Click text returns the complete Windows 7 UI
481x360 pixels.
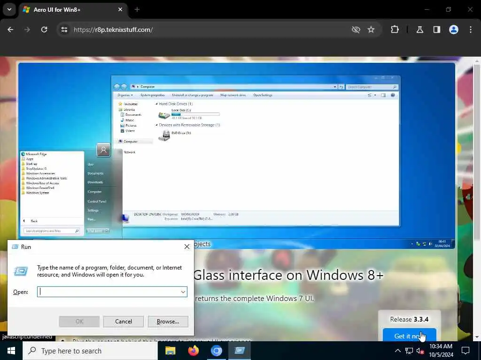[254, 299]
